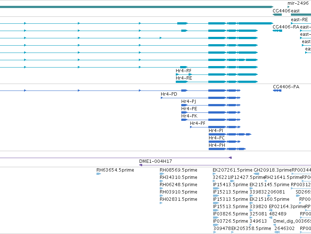The width and height of the screenshot is (311, 234).
Task: Open the 482489 feature label
Action: point(278,214)
